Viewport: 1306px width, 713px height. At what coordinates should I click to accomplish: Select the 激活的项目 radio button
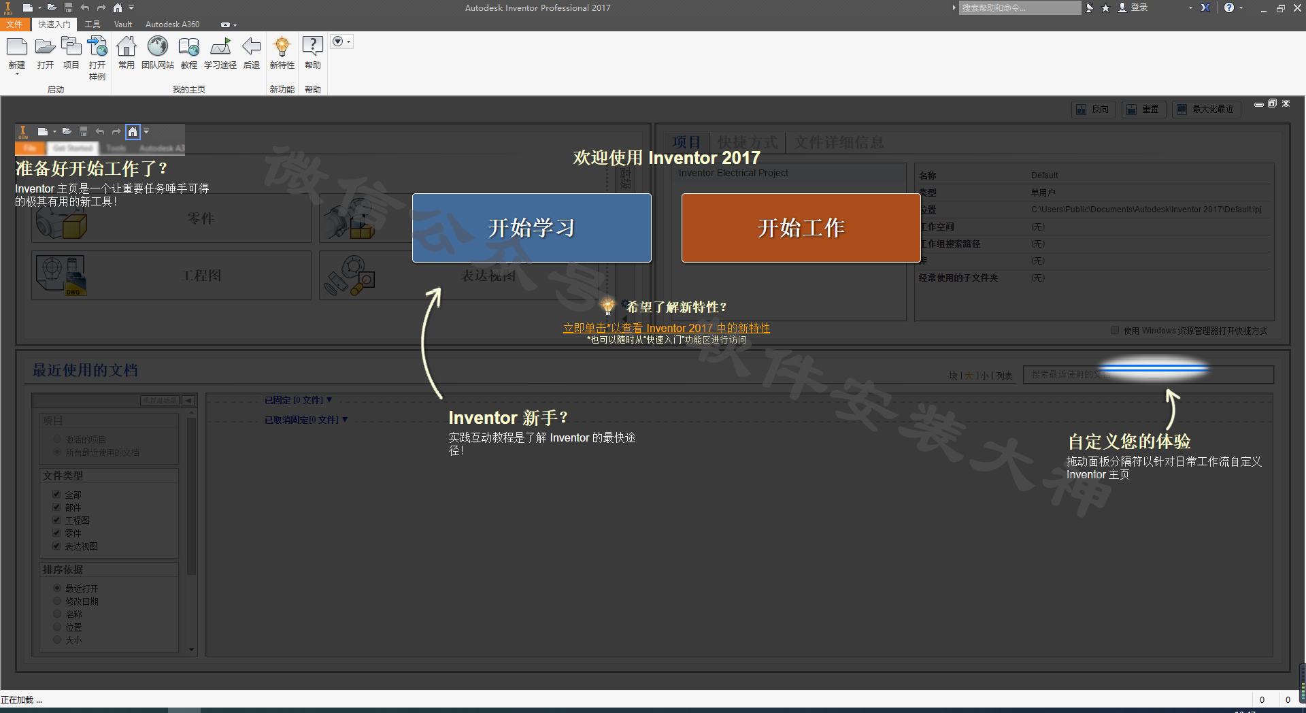pos(57,440)
